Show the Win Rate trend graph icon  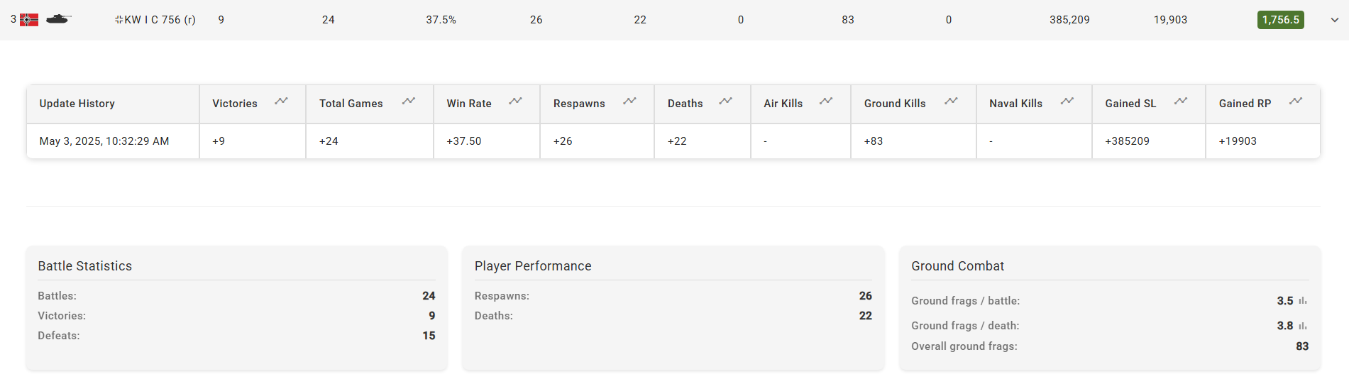pyautogui.click(x=515, y=102)
